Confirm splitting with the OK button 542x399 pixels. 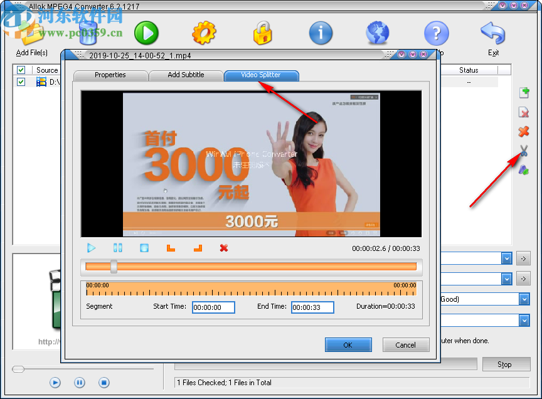pyautogui.click(x=348, y=344)
